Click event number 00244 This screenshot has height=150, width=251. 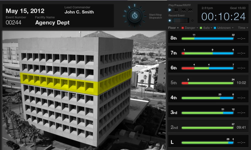click(x=13, y=22)
